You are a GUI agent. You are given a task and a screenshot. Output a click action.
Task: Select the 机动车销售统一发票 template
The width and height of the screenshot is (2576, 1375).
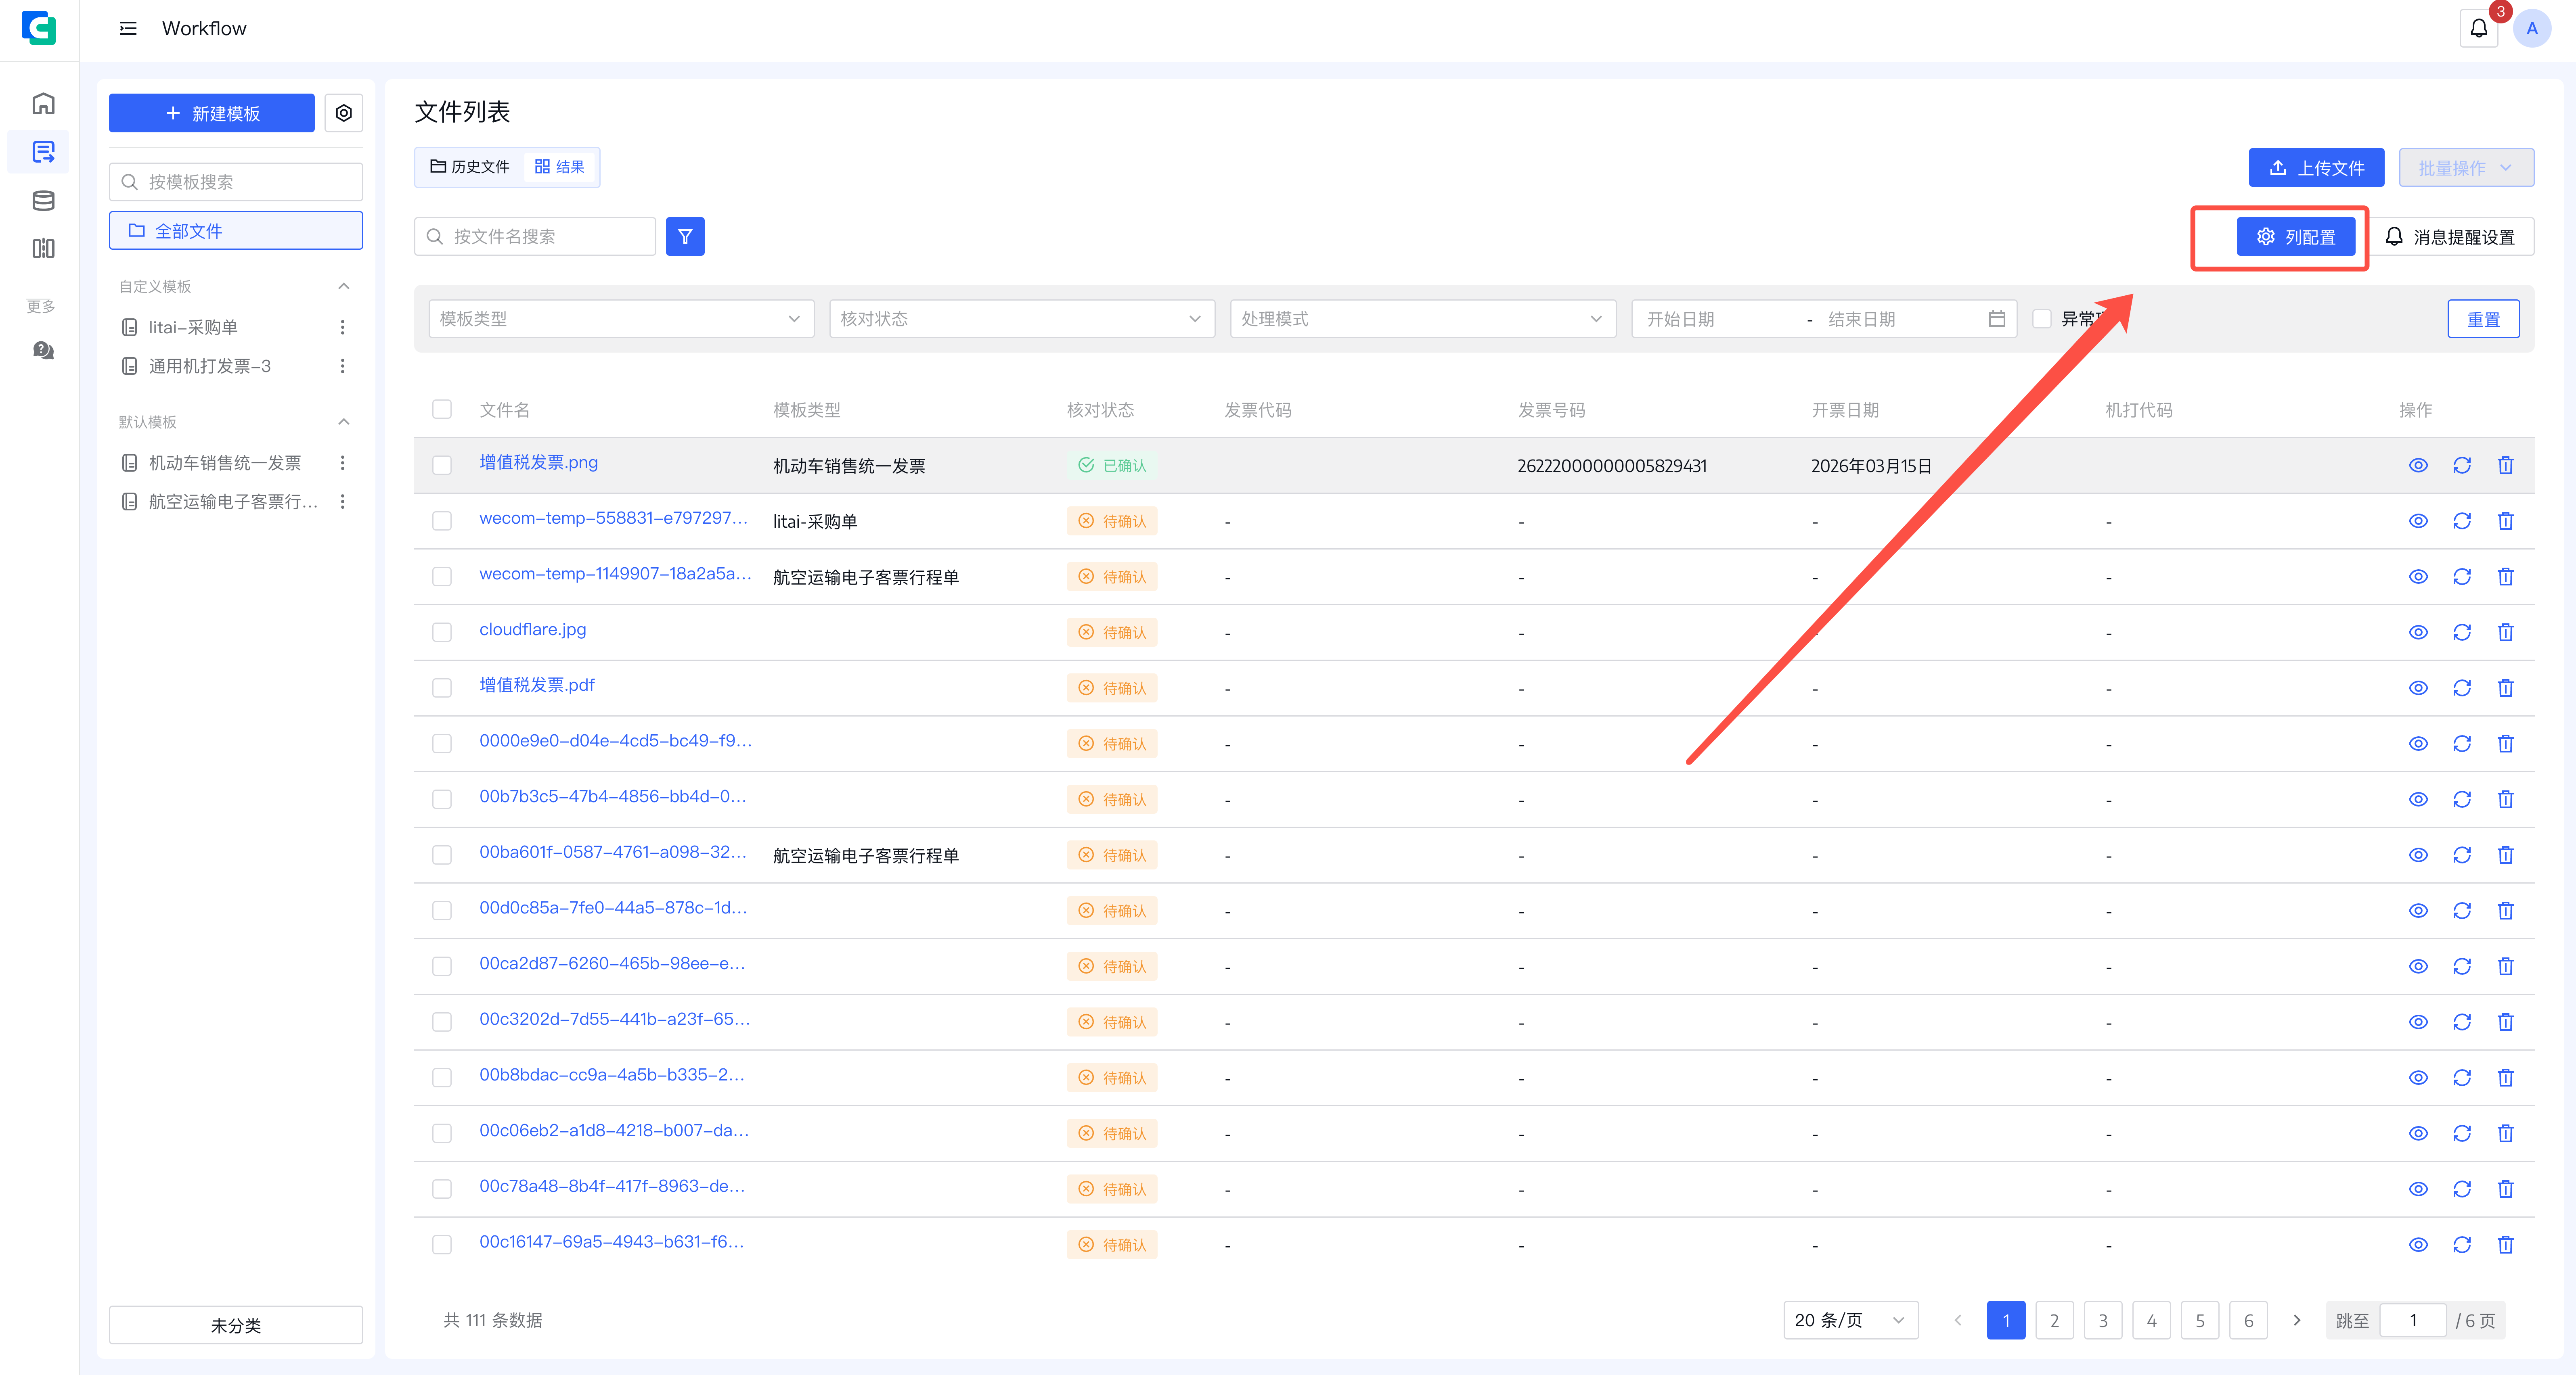click(x=225, y=463)
